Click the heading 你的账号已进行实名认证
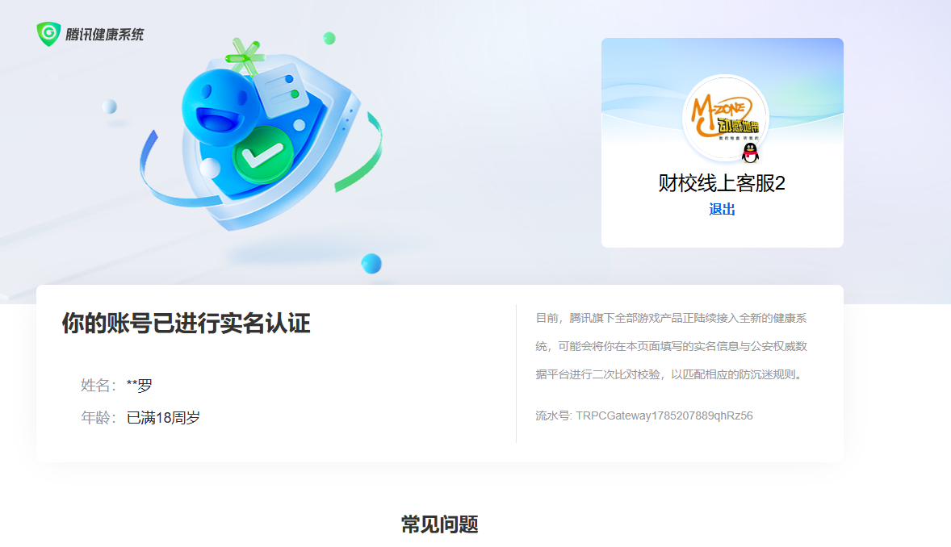 point(186,324)
